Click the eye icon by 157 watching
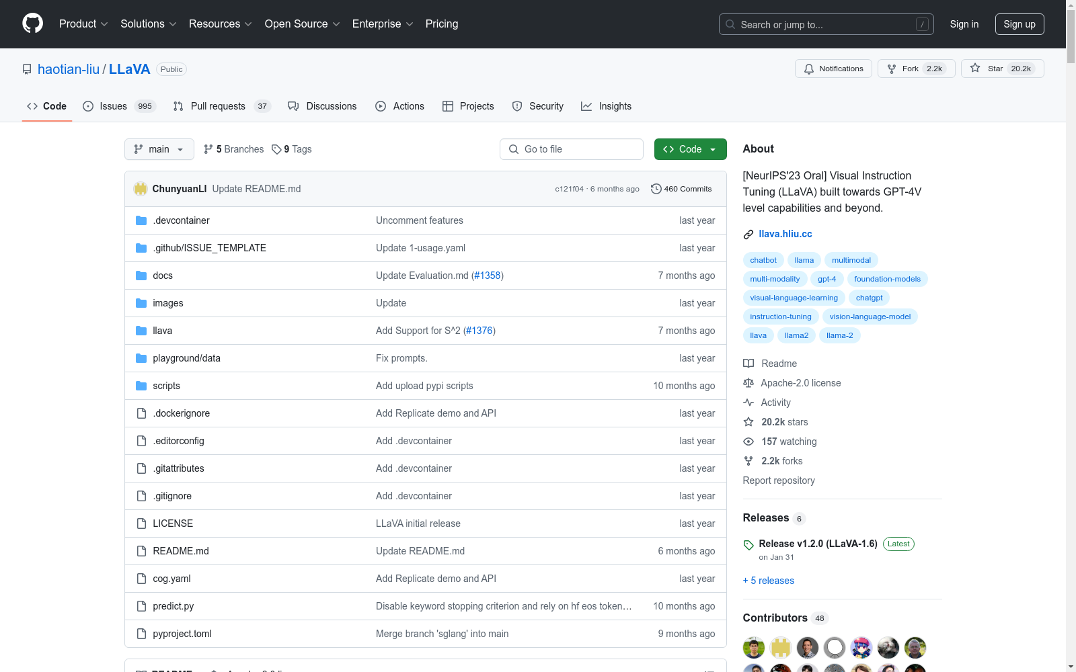The height and width of the screenshot is (672, 1076). point(748,442)
